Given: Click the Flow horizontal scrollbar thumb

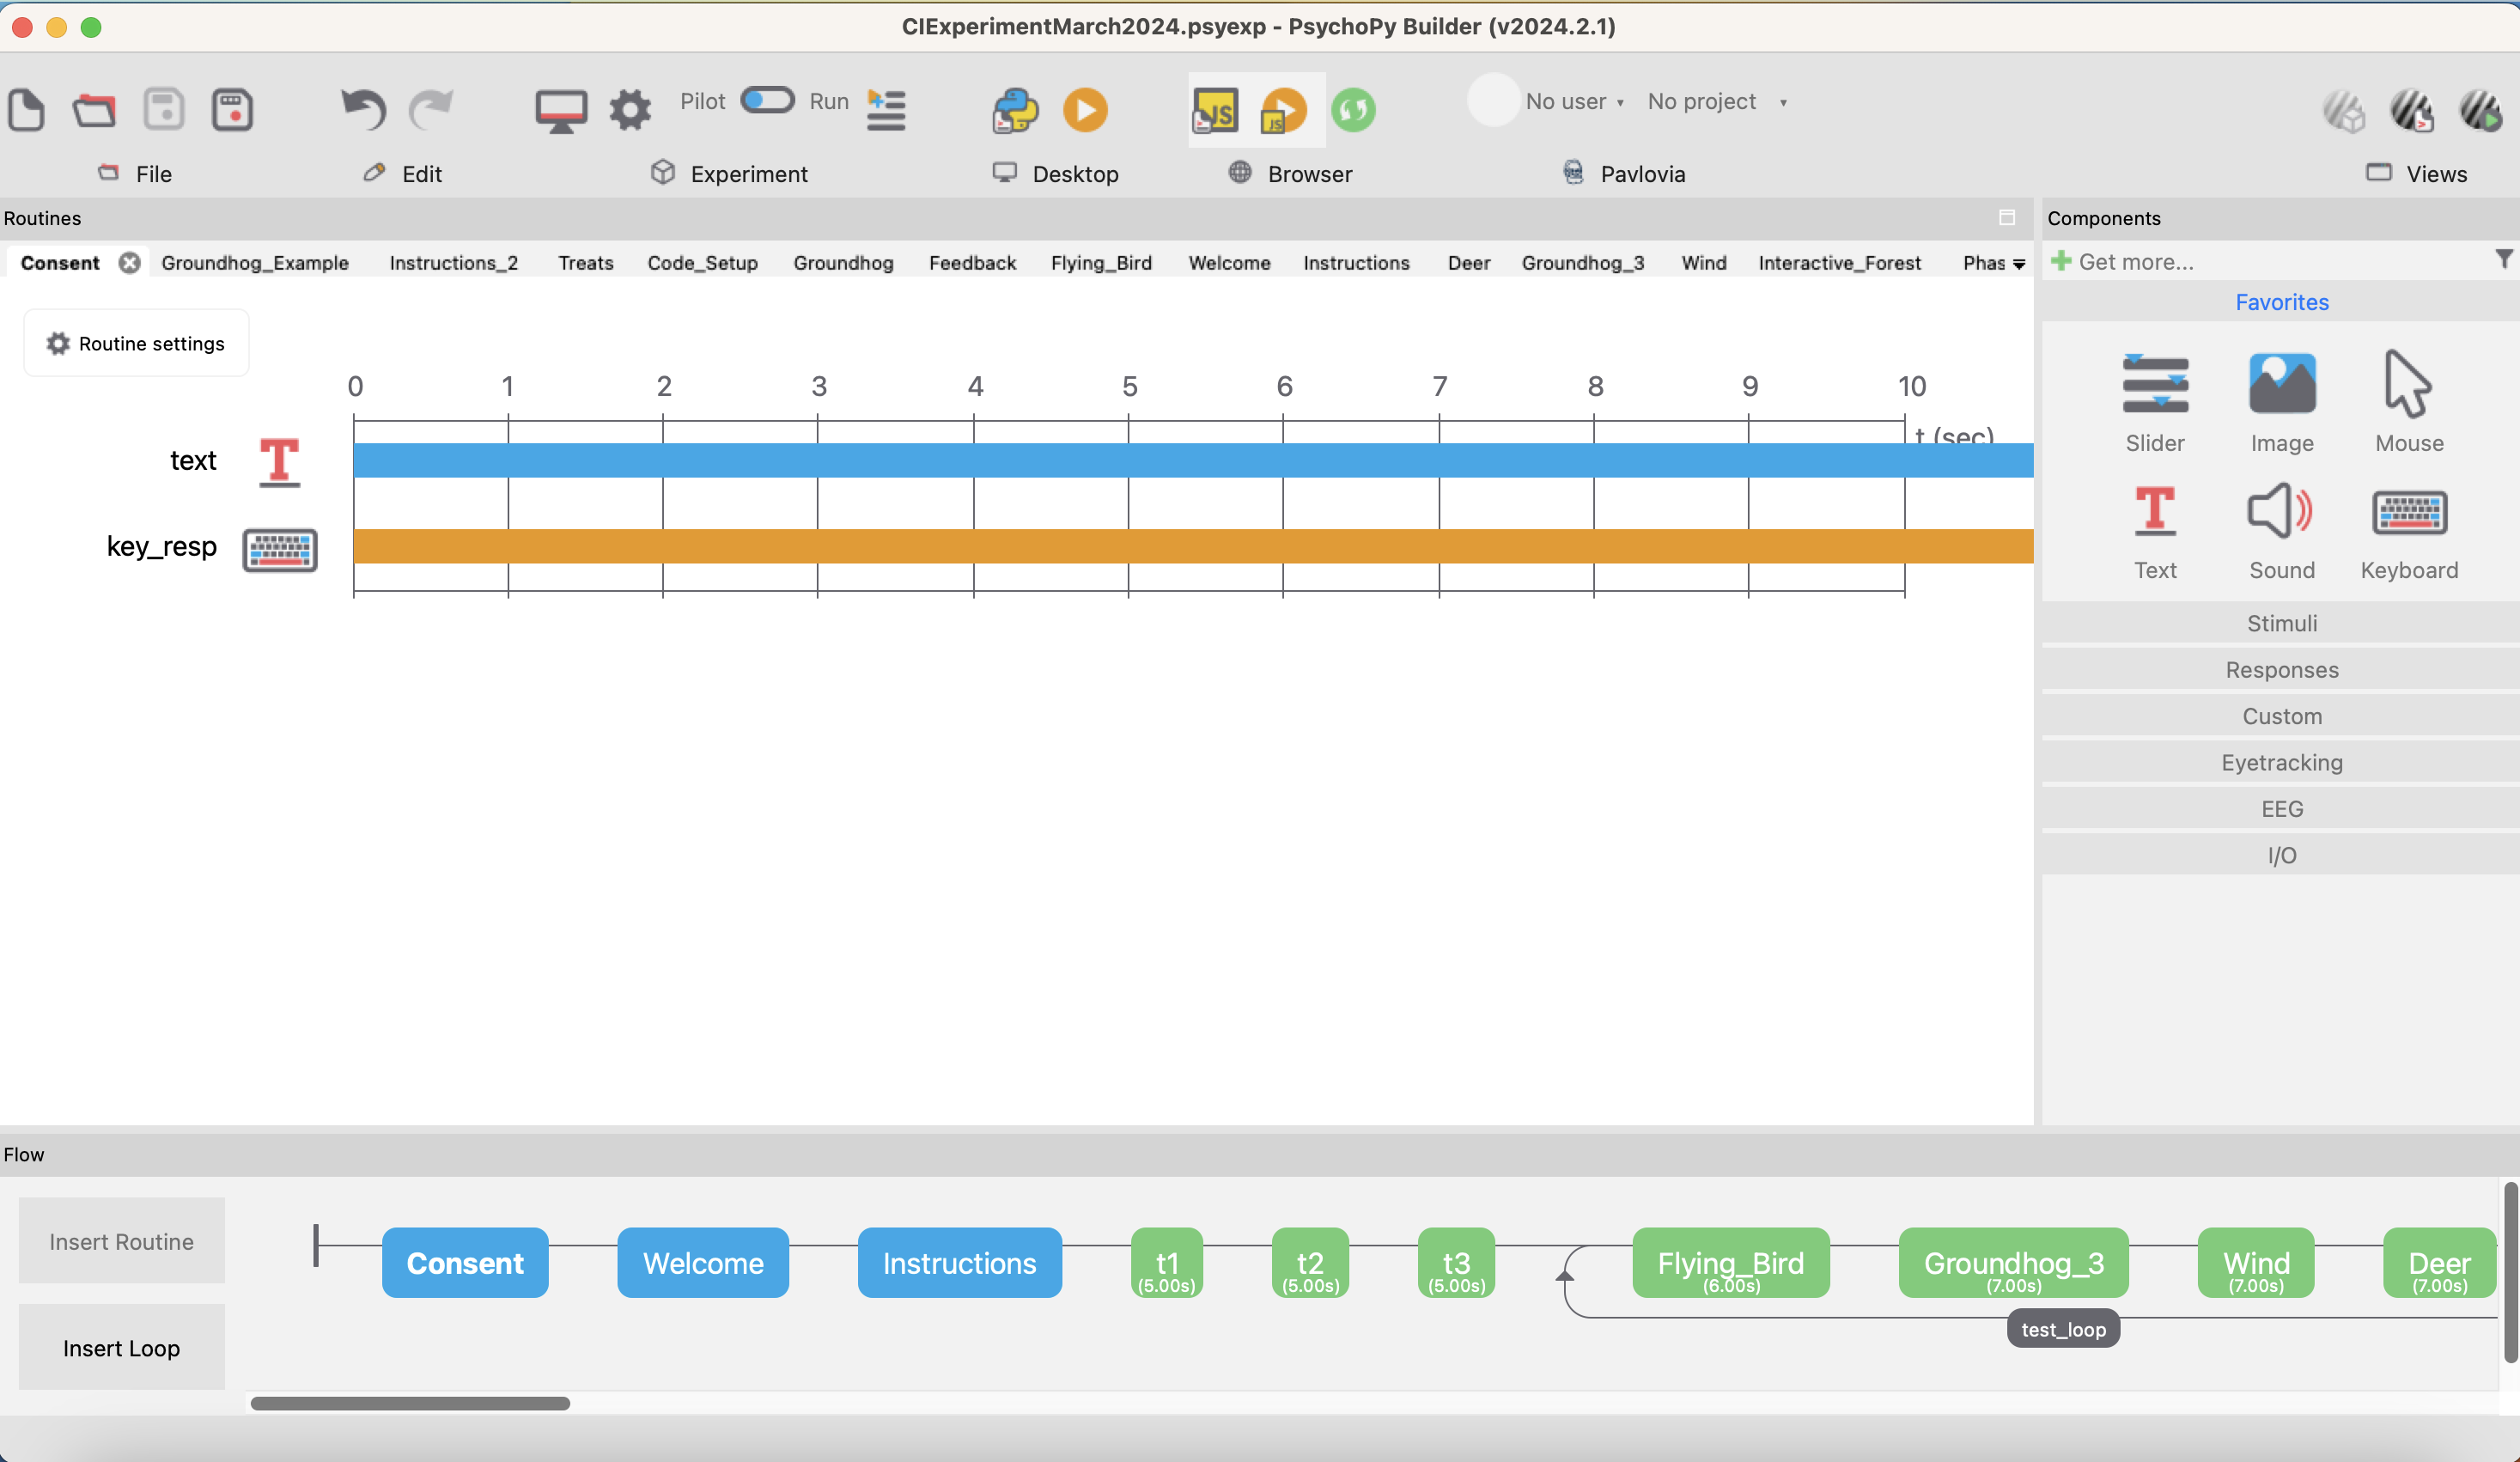Looking at the screenshot, I should coord(410,1403).
